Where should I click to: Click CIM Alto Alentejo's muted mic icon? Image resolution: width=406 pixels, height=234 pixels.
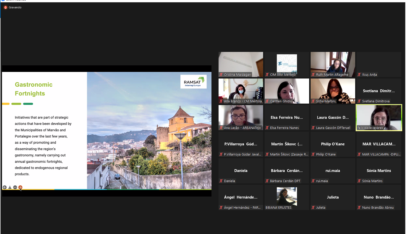267,74
